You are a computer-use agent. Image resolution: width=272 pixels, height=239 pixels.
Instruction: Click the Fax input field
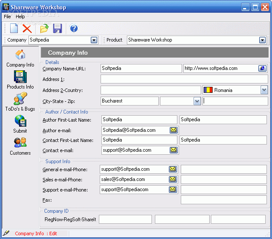(x=224, y=200)
